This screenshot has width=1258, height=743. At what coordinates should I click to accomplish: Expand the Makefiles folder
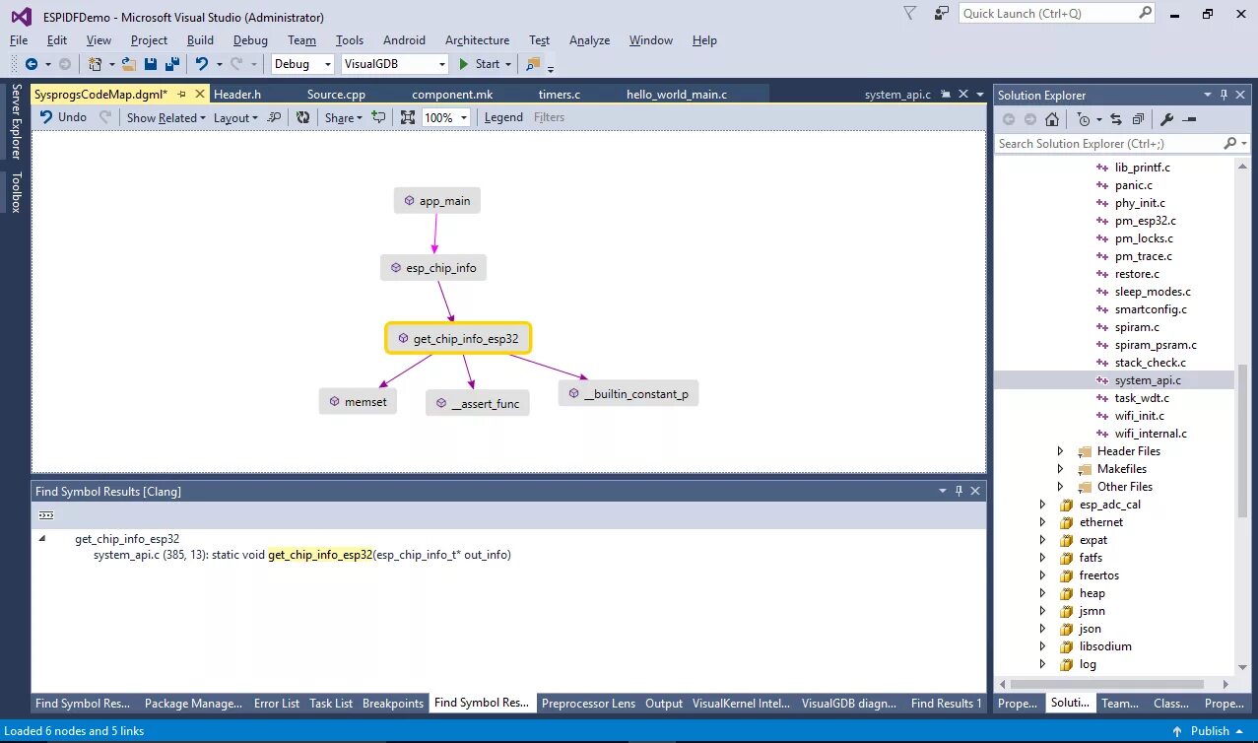coord(1060,469)
